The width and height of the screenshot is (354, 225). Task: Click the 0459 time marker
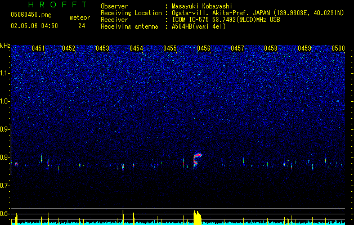click(x=304, y=48)
